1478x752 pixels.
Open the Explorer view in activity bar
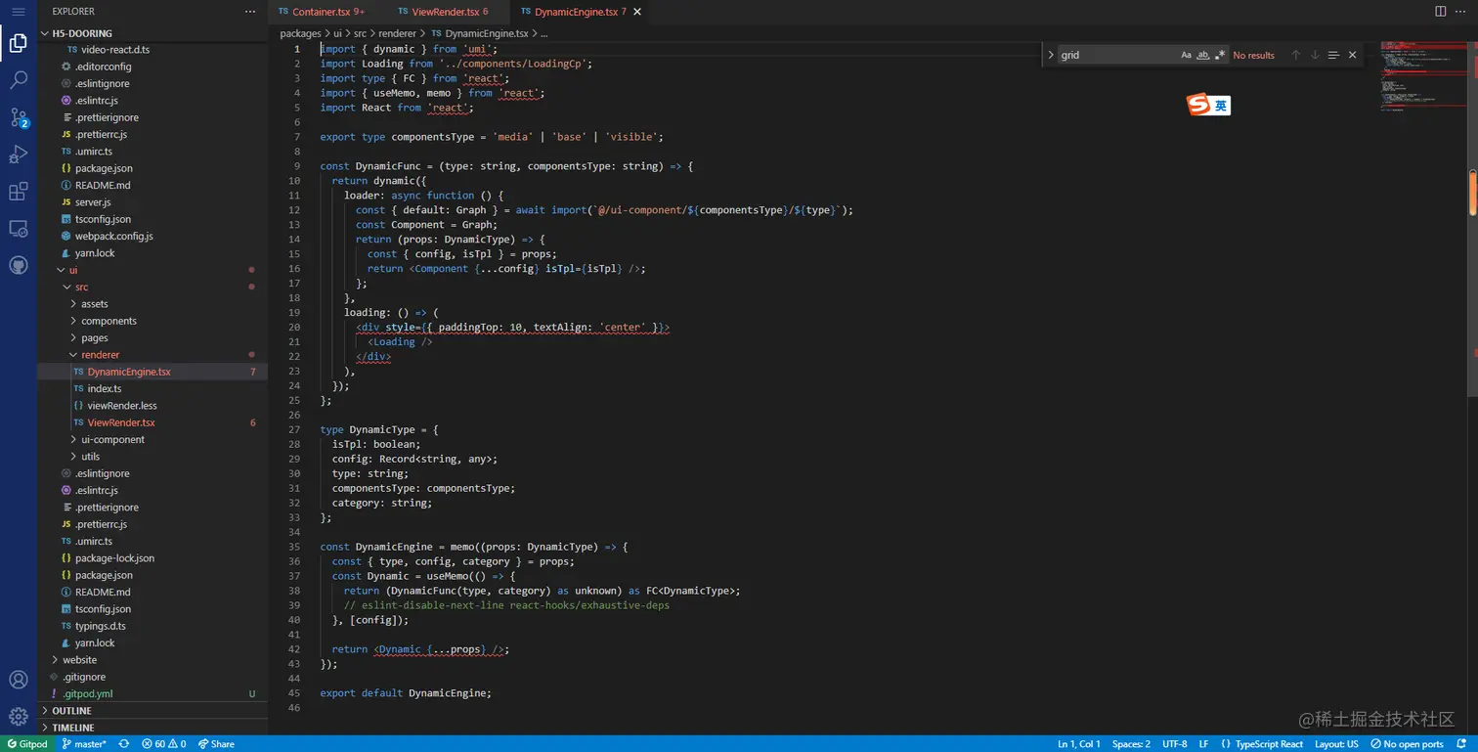18,44
